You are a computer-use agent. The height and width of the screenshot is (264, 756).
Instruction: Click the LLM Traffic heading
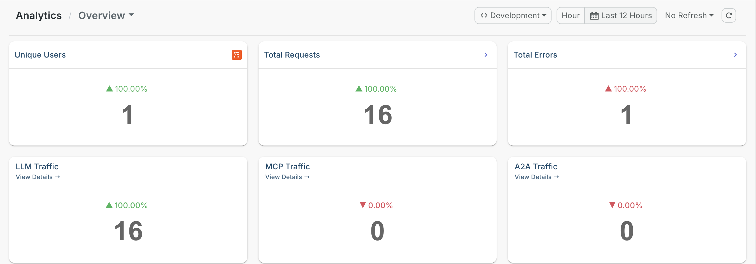[37, 167]
